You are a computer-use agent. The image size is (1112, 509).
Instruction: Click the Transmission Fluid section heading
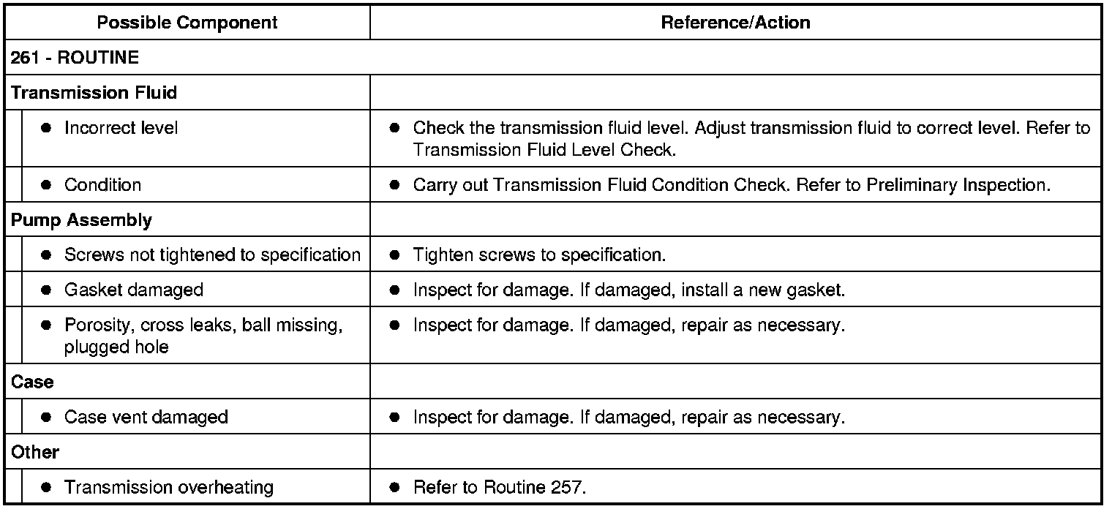pyautogui.click(x=94, y=93)
